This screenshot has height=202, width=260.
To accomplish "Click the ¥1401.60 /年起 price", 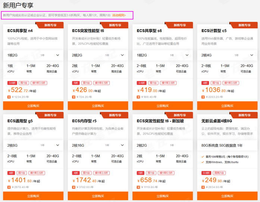I will click(24, 180).
